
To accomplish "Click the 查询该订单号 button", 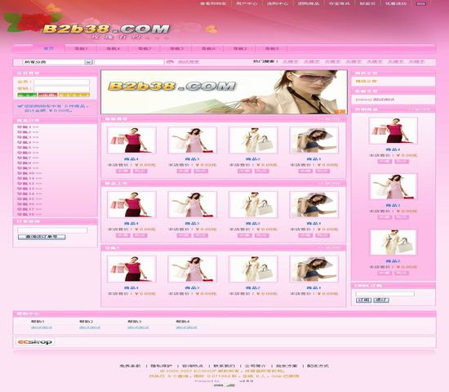I will 42,237.
